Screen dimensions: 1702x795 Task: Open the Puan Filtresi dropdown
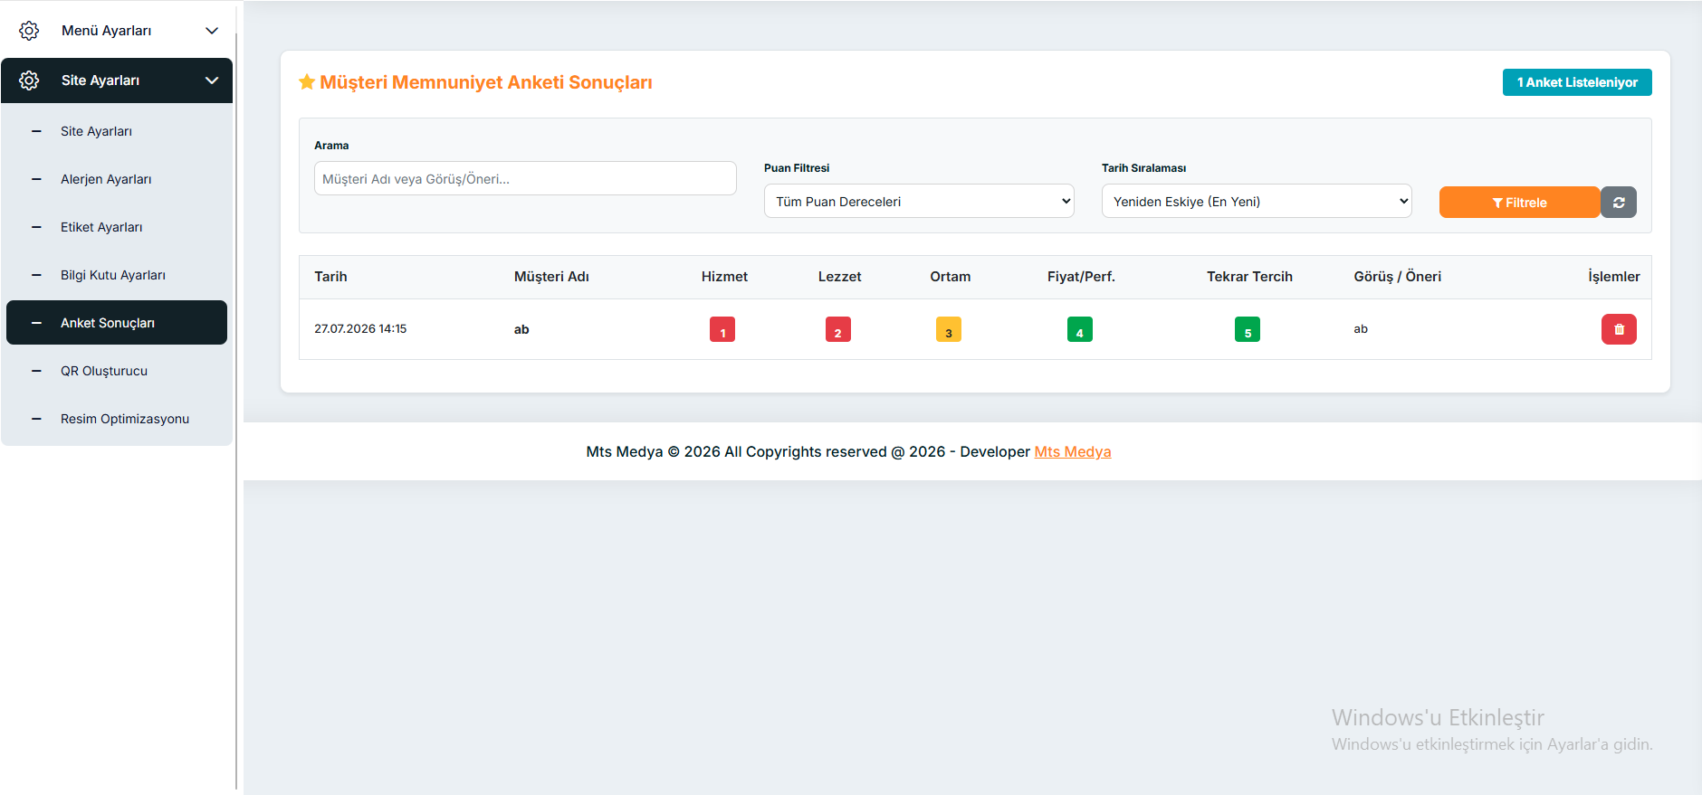tap(919, 201)
